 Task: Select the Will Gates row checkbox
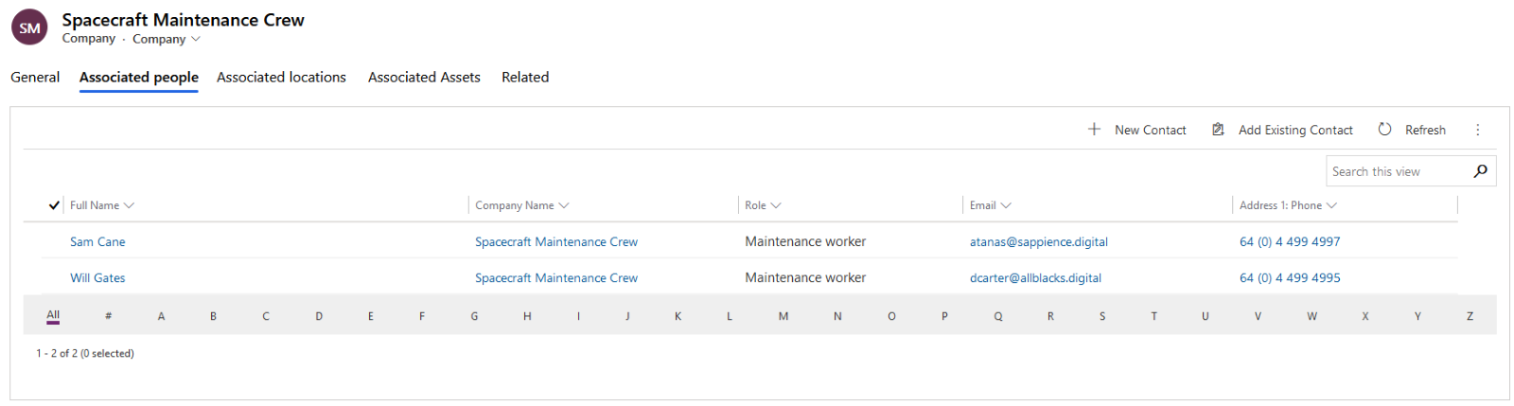coord(54,278)
